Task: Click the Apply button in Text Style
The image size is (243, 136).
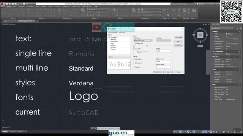Action: click(157, 72)
